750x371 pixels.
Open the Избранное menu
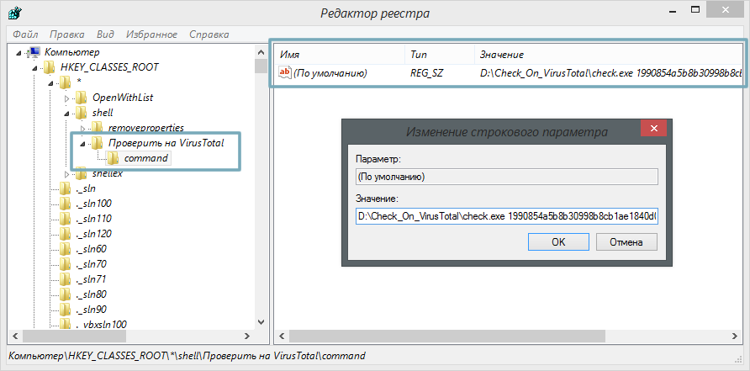tap(151, 34)
